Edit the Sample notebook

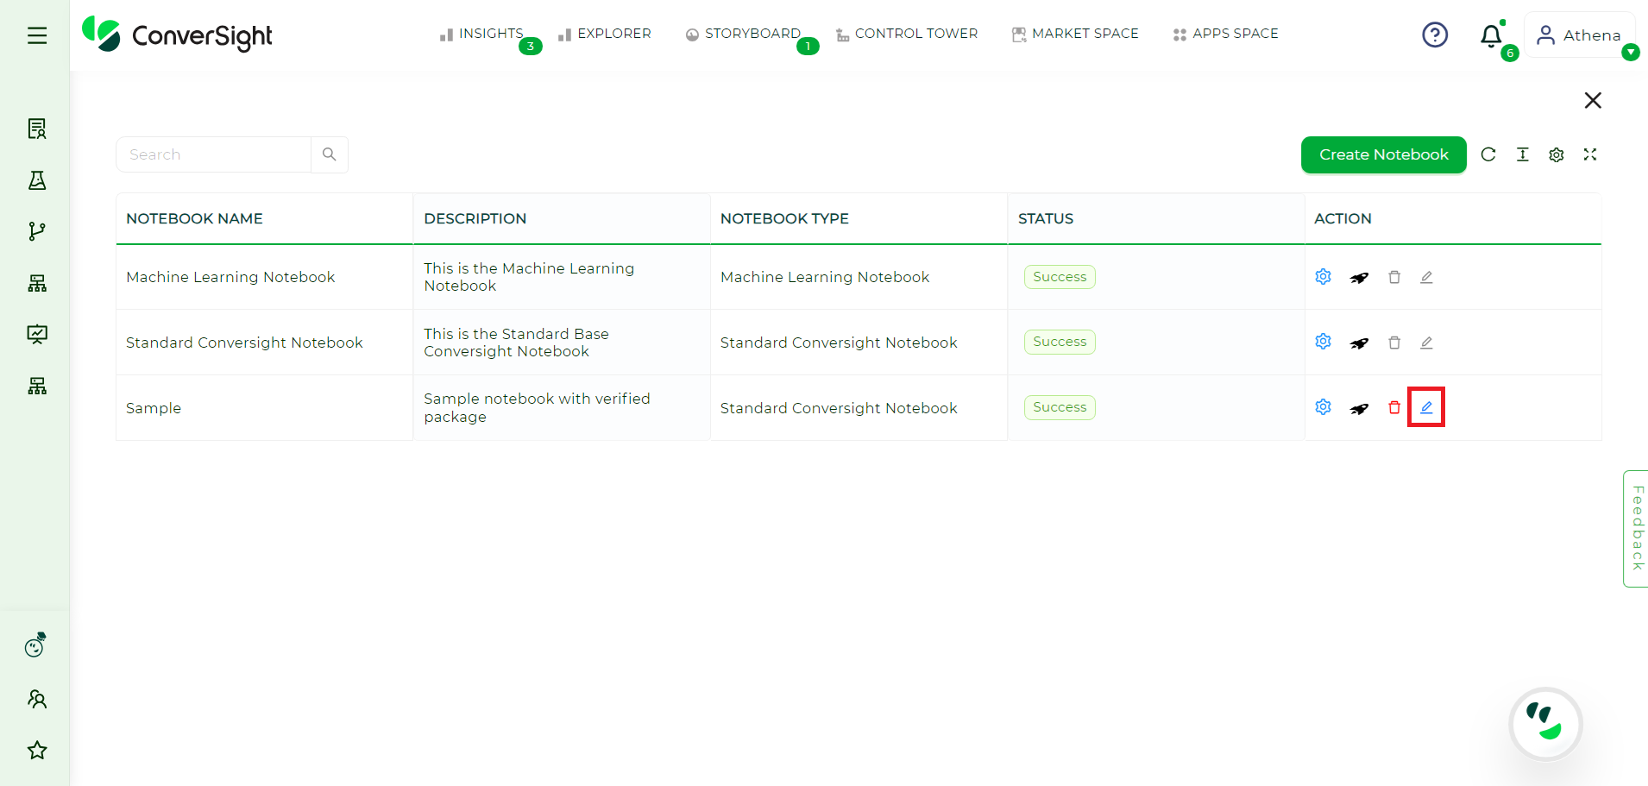click(1426, 407)
